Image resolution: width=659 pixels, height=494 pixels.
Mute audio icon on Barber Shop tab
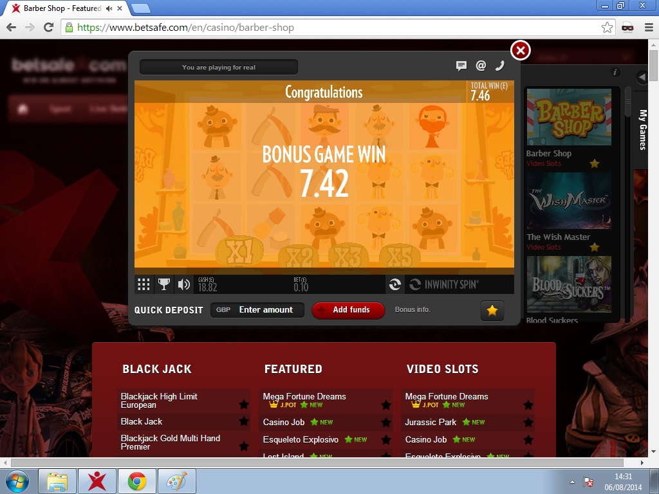[x=109, y=8]
